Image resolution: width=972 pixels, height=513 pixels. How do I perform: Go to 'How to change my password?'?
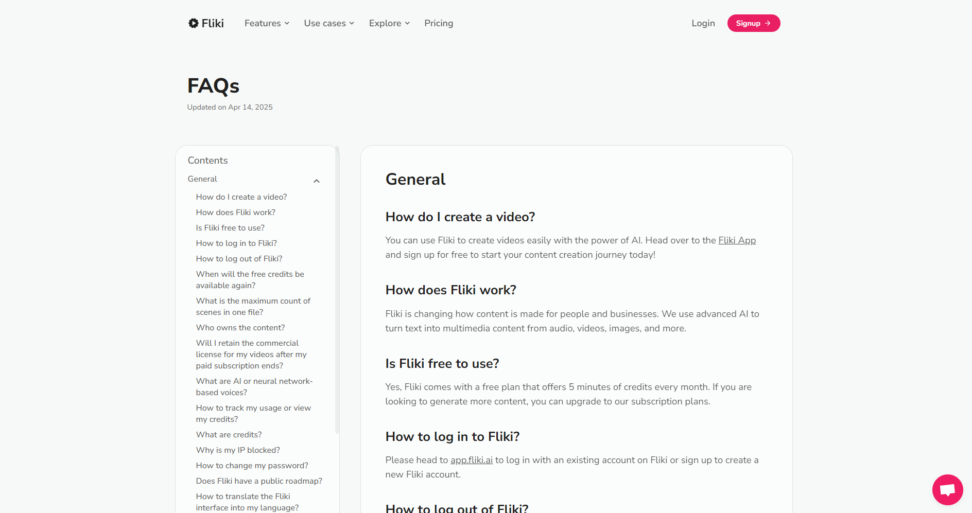(252, 466)
